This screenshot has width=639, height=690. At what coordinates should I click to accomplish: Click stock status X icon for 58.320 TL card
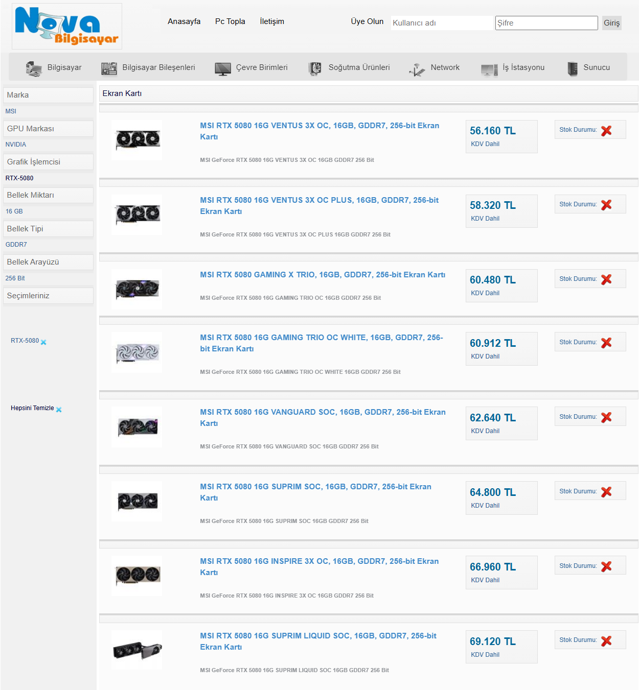[606, 205]
